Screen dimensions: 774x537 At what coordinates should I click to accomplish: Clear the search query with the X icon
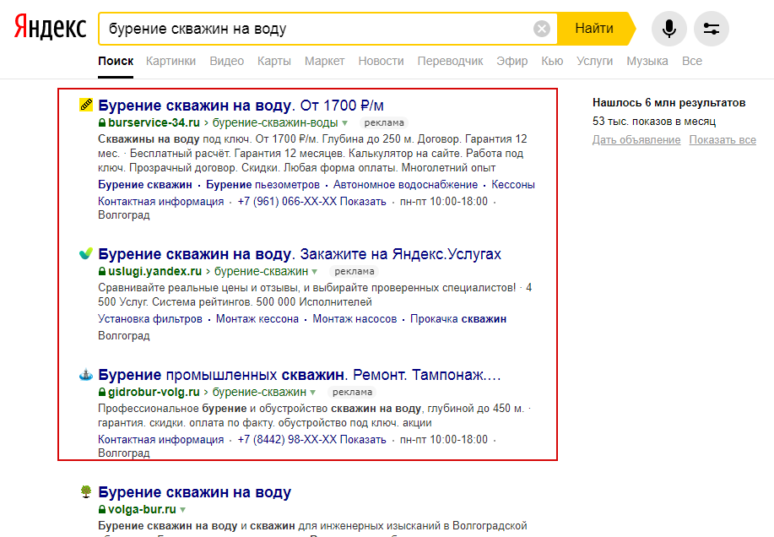(x=542, y=29)
